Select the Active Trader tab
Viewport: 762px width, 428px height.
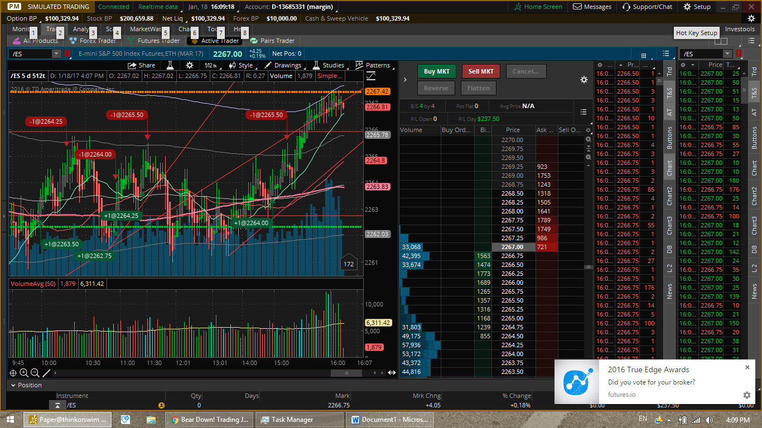coord(215,41)
